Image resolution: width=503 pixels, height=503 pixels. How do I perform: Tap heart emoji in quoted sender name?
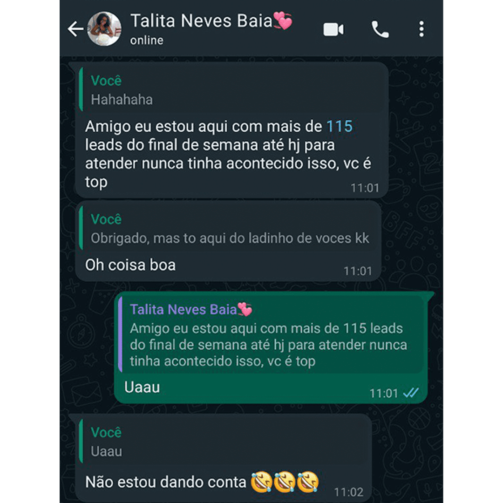coord(245,310)
